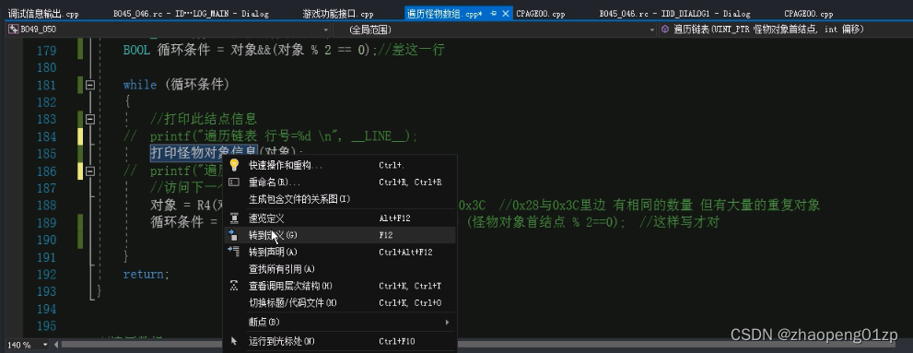Click the 0x28与0x3C comment on line 188
Image resolution: width=913 pixels, height=353 pixels.
(659, 205)
